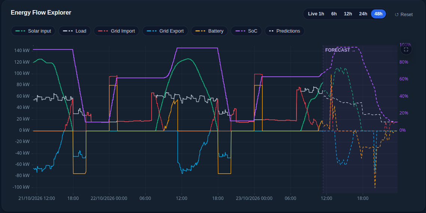Toggle the Solar input series

point(33,31)
